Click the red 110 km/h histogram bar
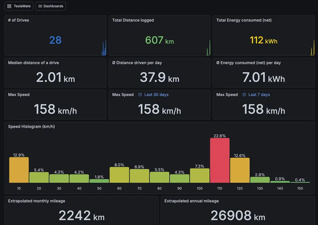Screen dimensions: 318x225 [x=219, y=161]
